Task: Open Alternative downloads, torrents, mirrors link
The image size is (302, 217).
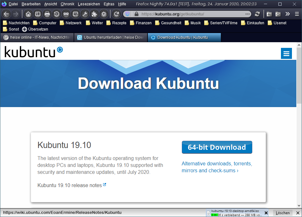Action: [217, 167]
